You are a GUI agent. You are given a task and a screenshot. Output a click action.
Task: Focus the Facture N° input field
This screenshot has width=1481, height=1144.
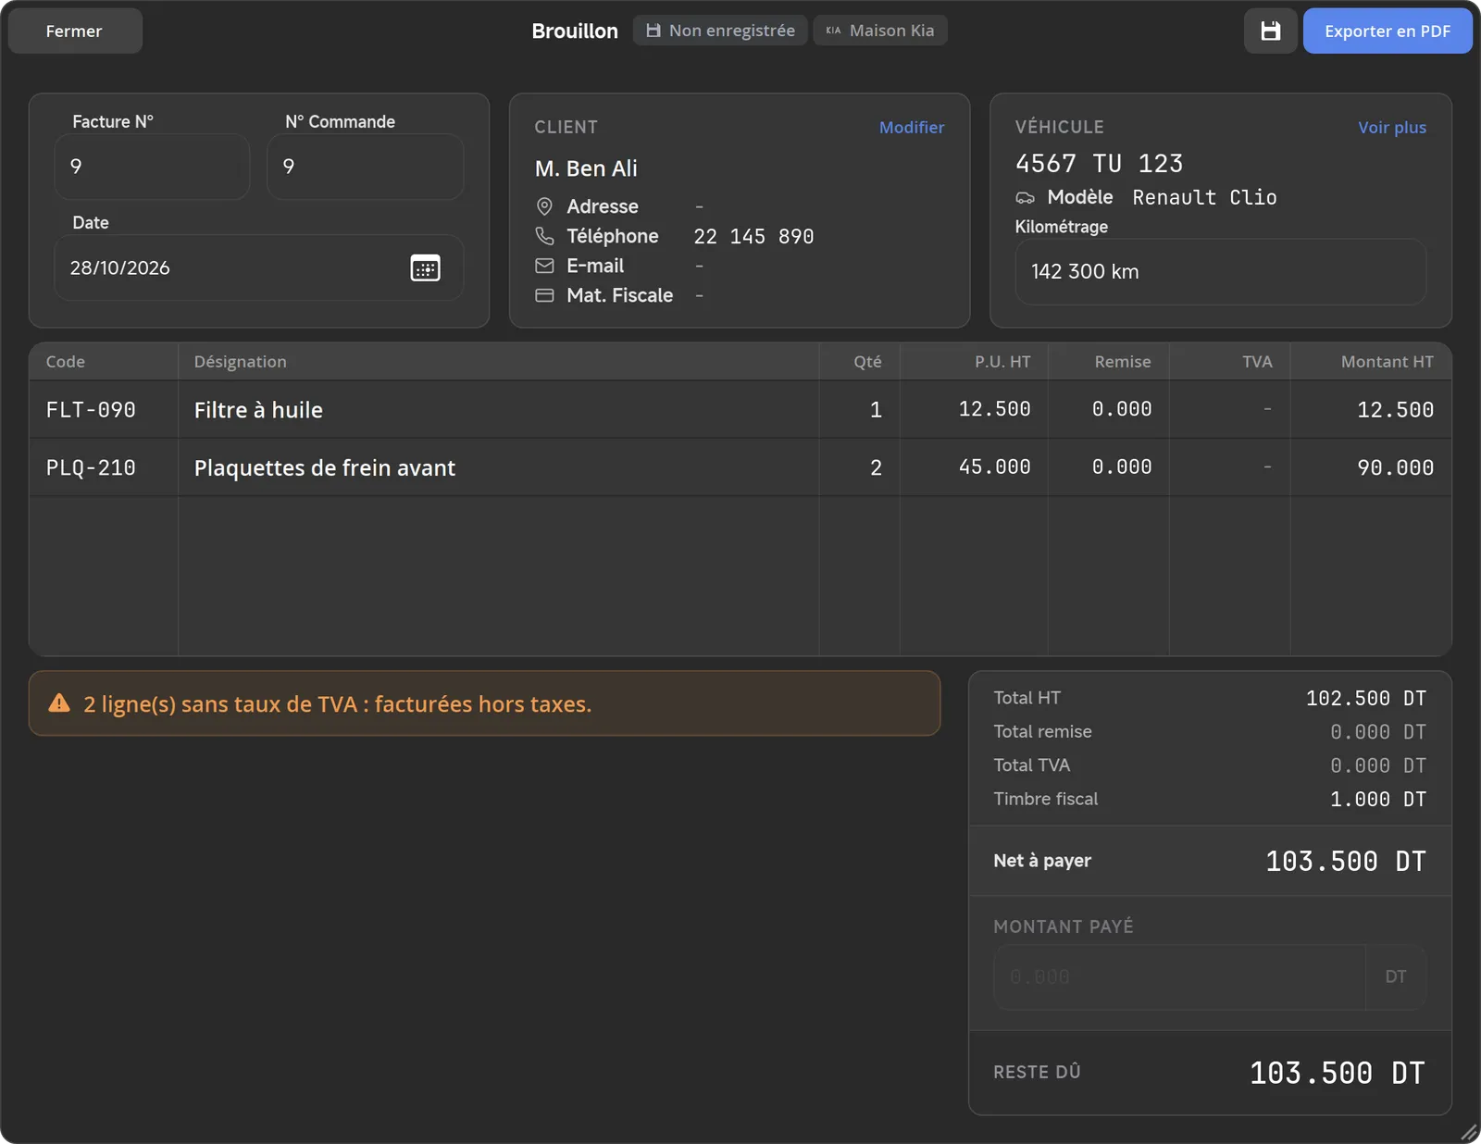[x=152, y=167]
